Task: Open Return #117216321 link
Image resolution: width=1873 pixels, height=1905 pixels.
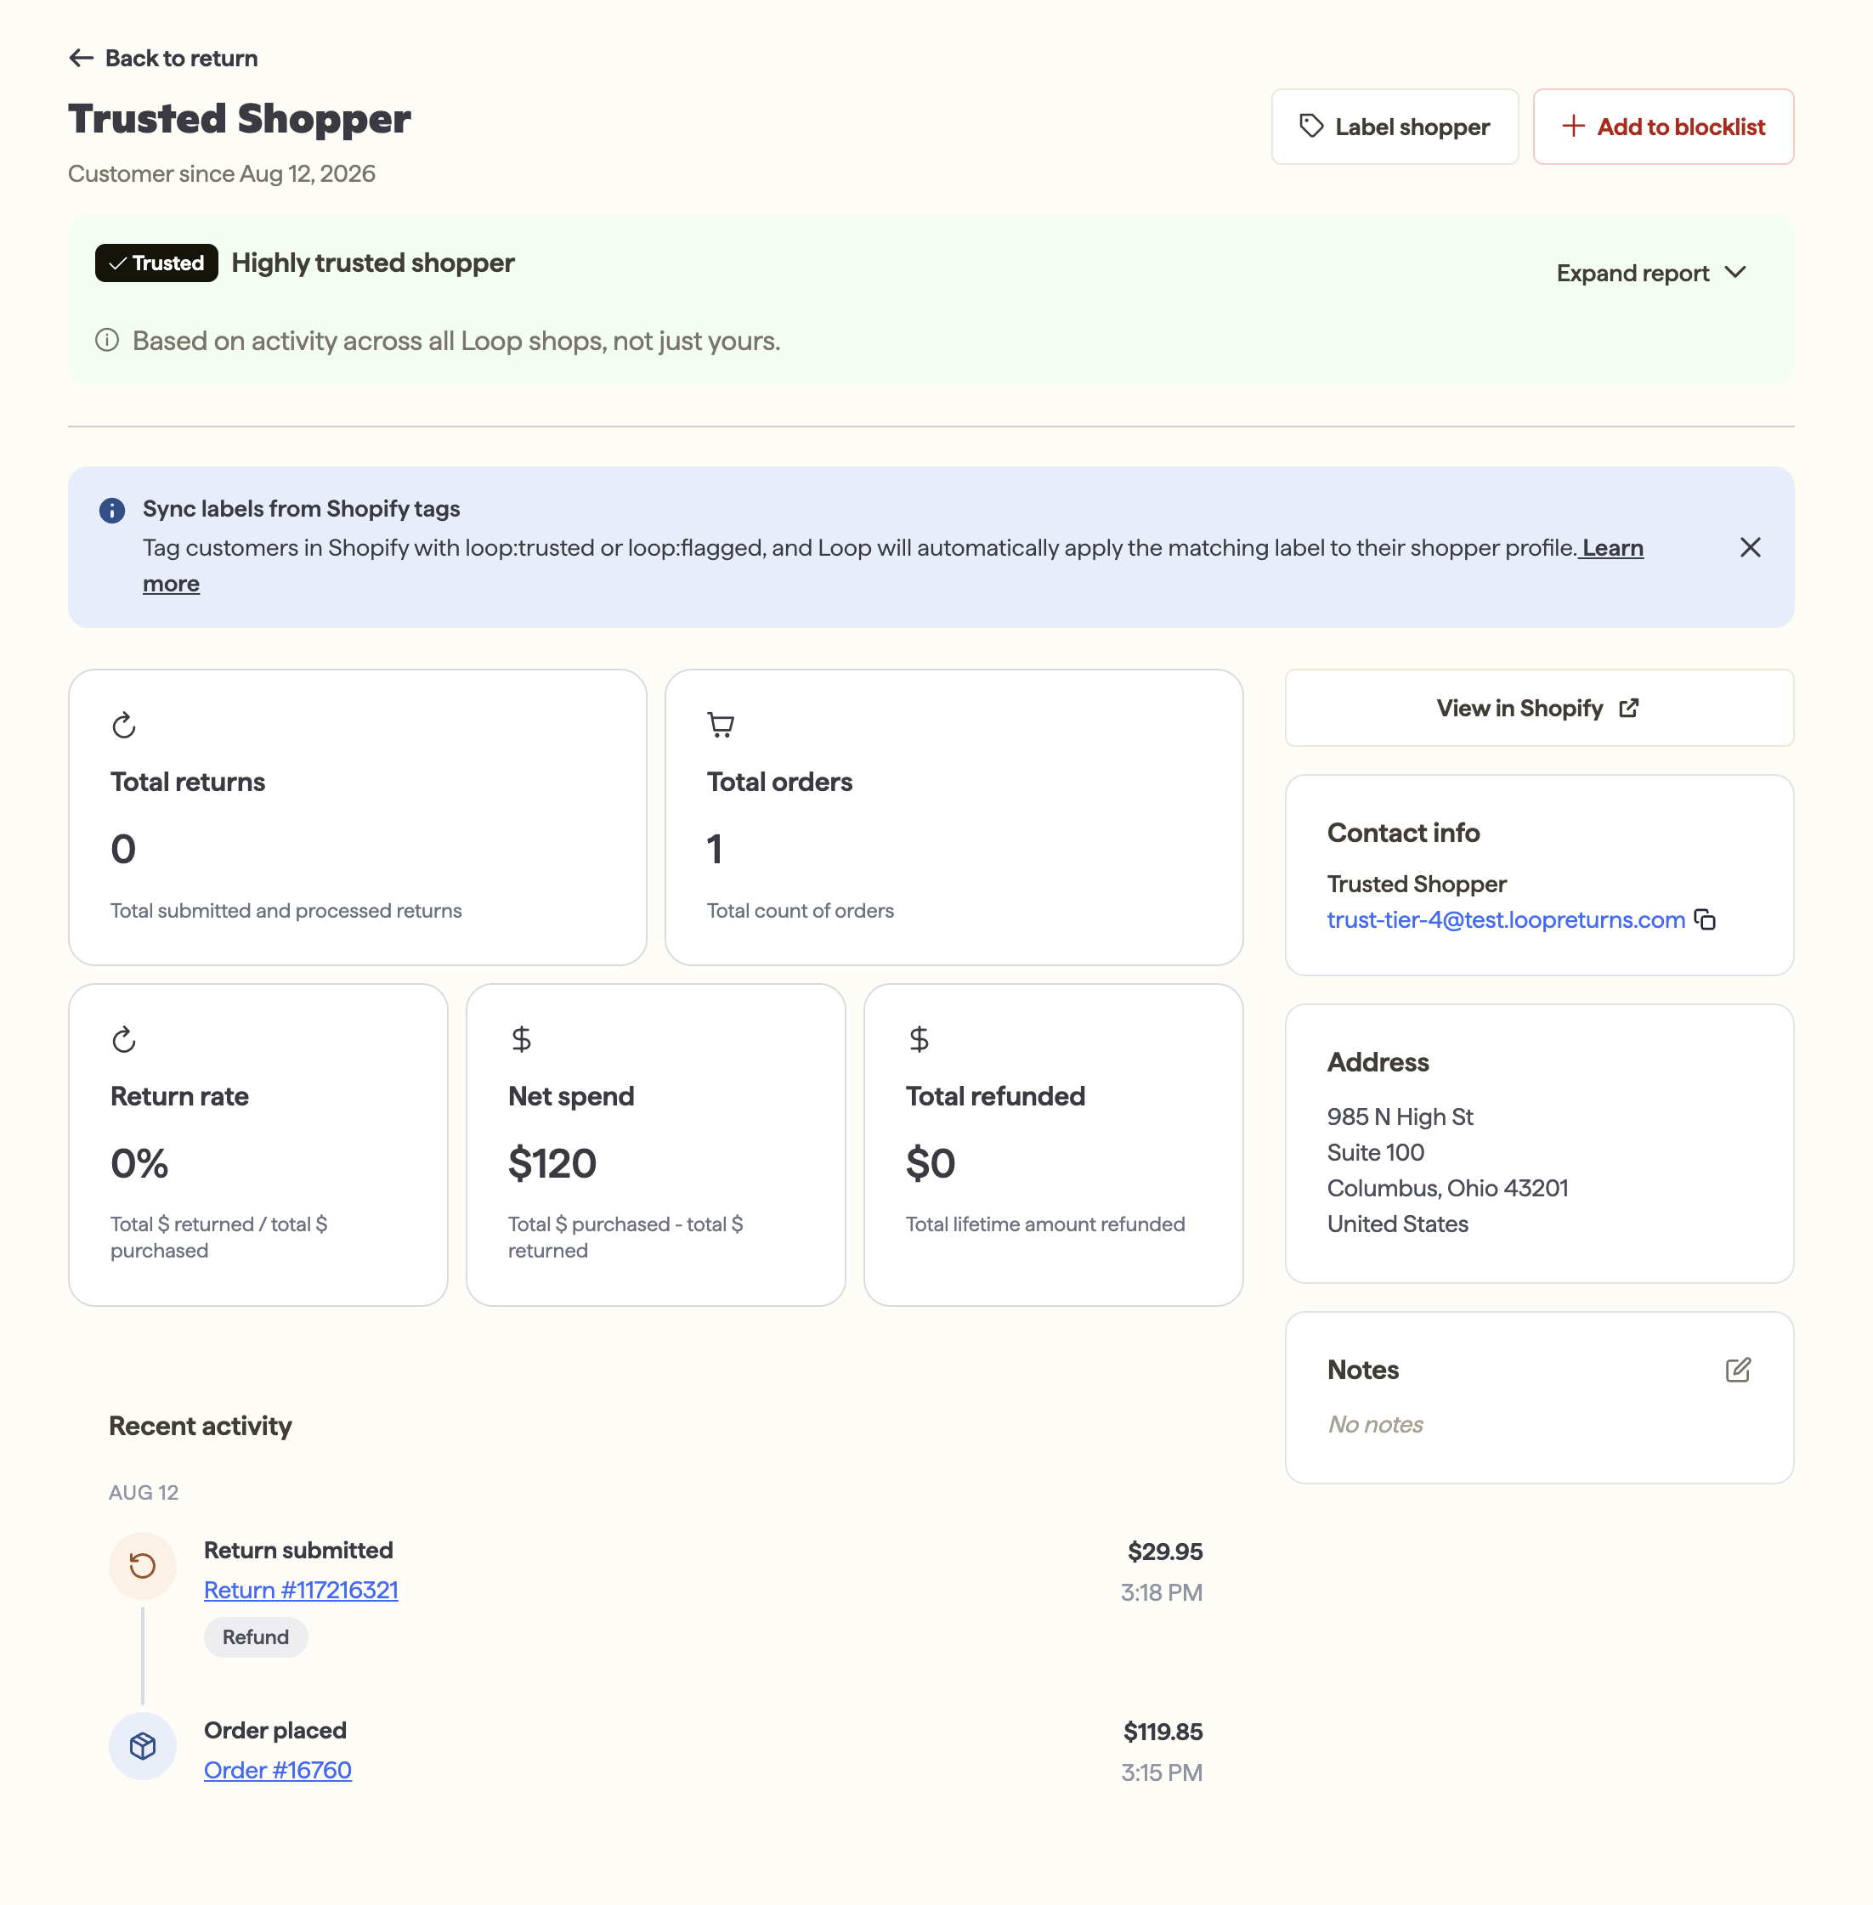Action: [301, 1589]
